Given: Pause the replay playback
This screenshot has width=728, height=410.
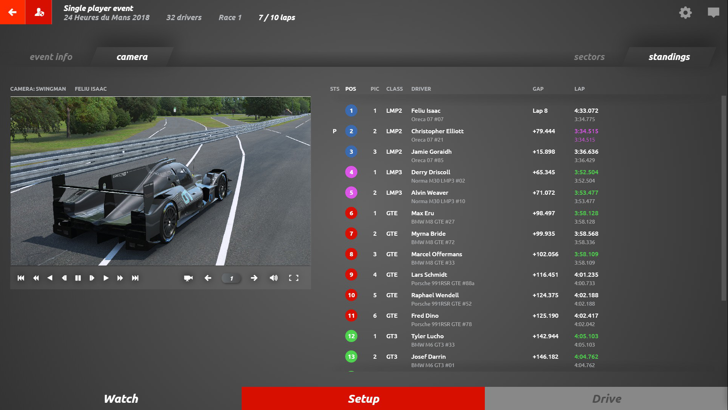Looking at the screenshot, I should (x=78, y=278).
